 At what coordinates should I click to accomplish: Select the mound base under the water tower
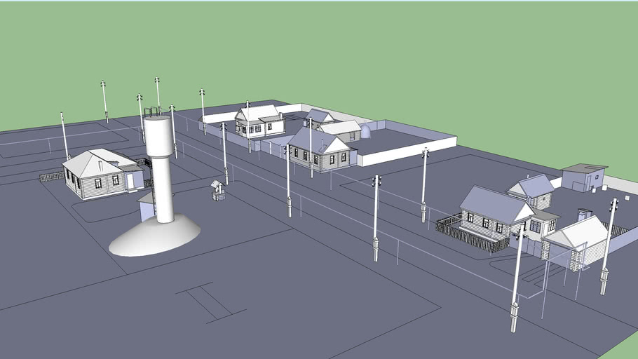pos(154,236)
